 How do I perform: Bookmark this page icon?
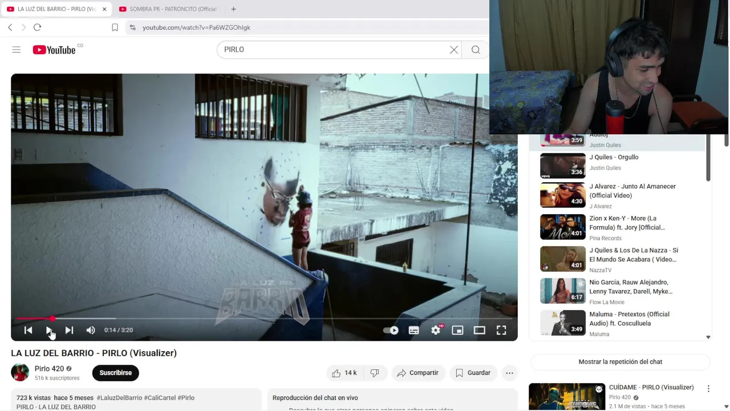(x=115, y=27)
